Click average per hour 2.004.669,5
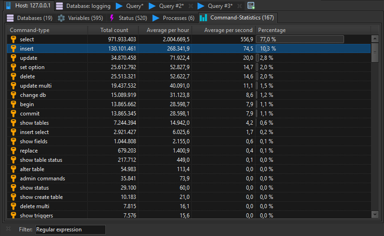This screenshot has height=236, width=384. (x=176, y=39)
